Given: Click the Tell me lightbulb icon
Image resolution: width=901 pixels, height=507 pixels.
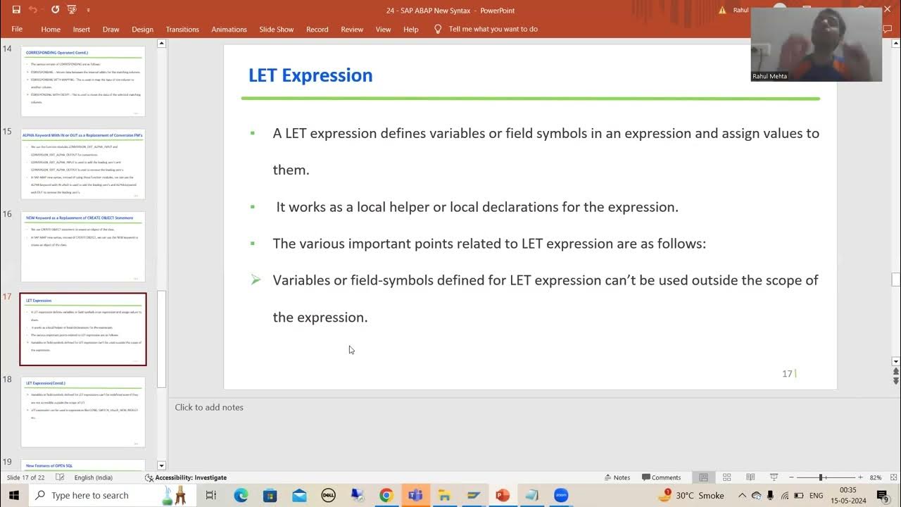Looking at the screenshot, I should tap(438, 29).
